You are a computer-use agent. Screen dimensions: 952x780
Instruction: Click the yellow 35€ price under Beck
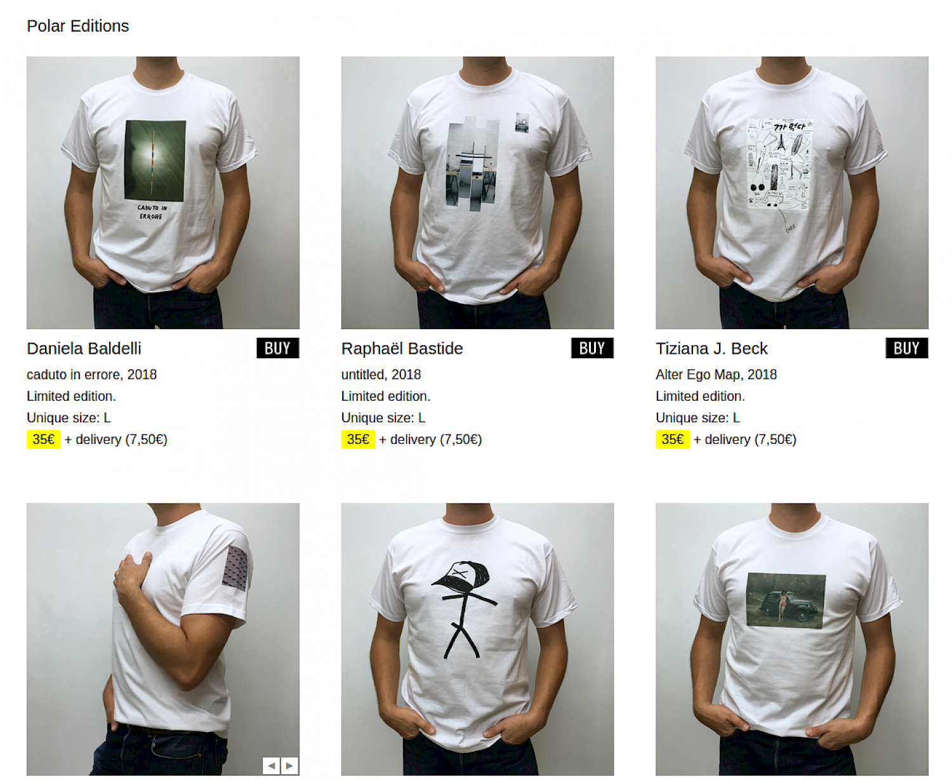coord(673,439)
